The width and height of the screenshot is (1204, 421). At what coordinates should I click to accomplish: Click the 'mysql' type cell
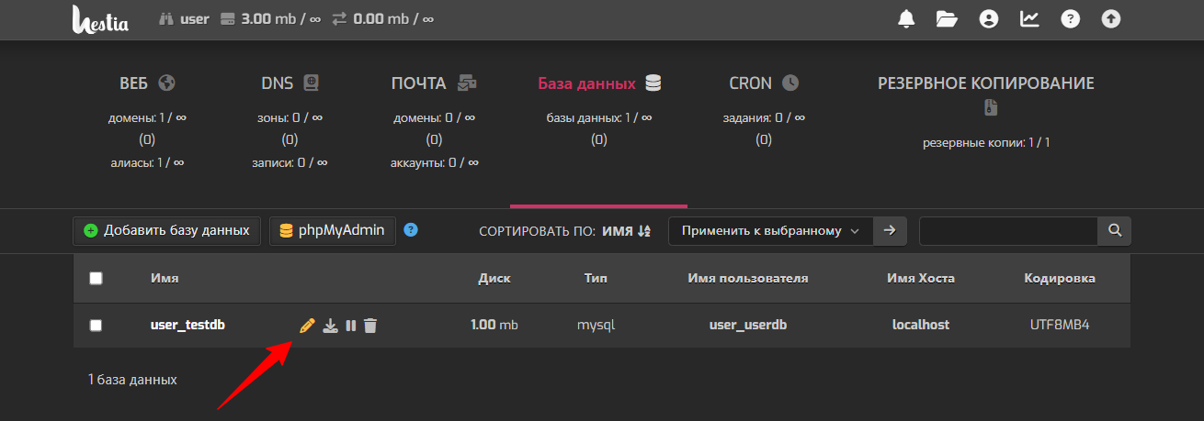coord(596,325)
